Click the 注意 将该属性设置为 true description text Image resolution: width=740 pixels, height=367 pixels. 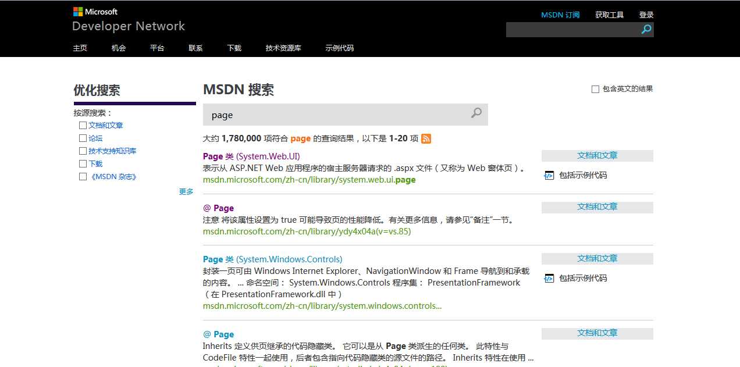pos(358,220)
